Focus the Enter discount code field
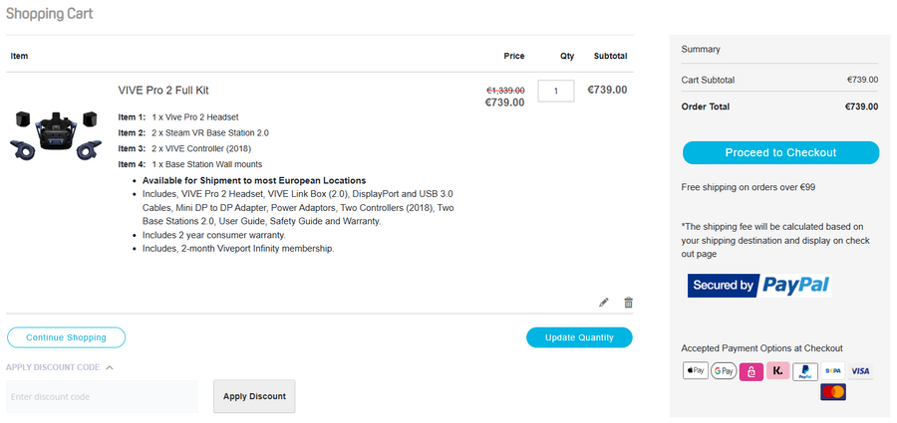 103,396
